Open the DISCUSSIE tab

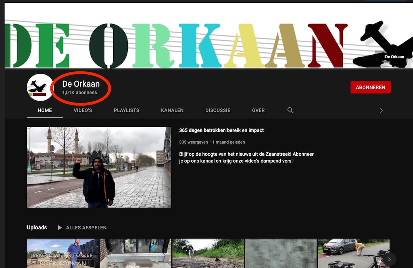[218, 110]
